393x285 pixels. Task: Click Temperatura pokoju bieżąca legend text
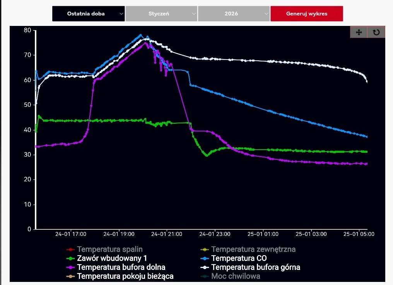[125, 276]
